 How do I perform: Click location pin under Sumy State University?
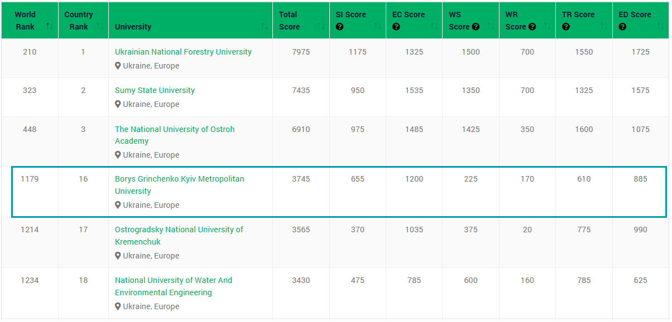[x=118, y=104]
